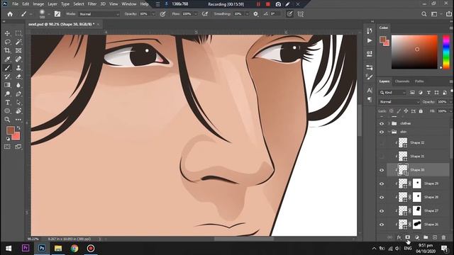Select the Eyedropper tool

pos(7,59)
